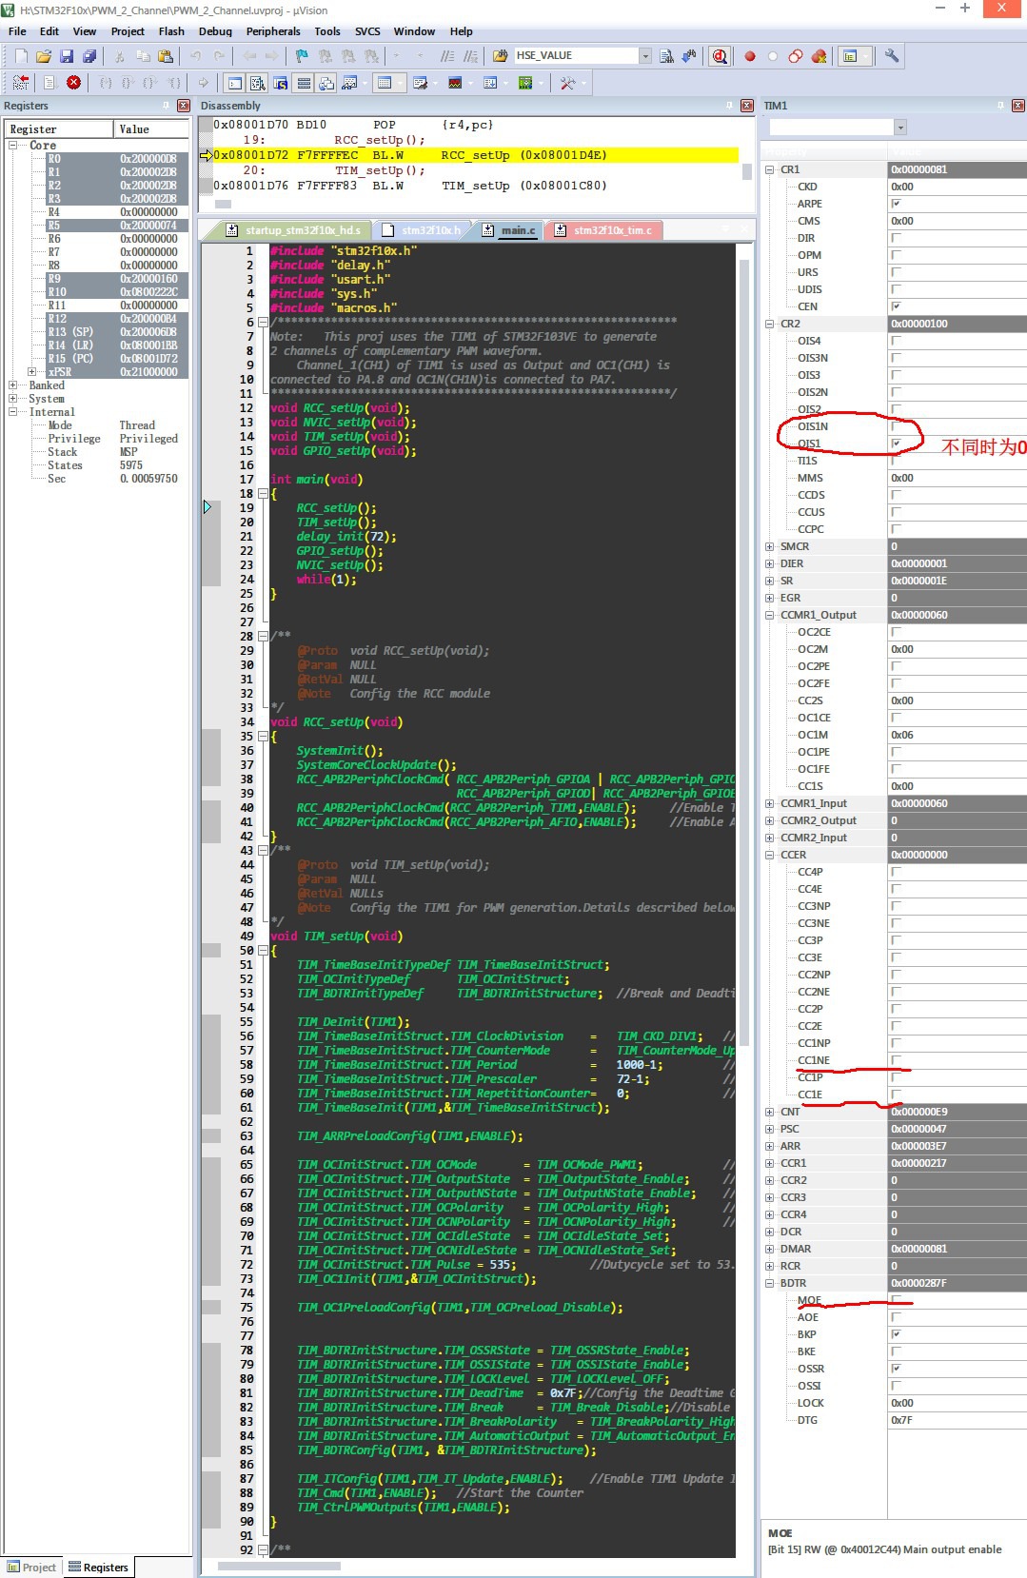Close the TIM1 panel
This screenshot has height=1578, width=1027.
tap(1017, 106)
